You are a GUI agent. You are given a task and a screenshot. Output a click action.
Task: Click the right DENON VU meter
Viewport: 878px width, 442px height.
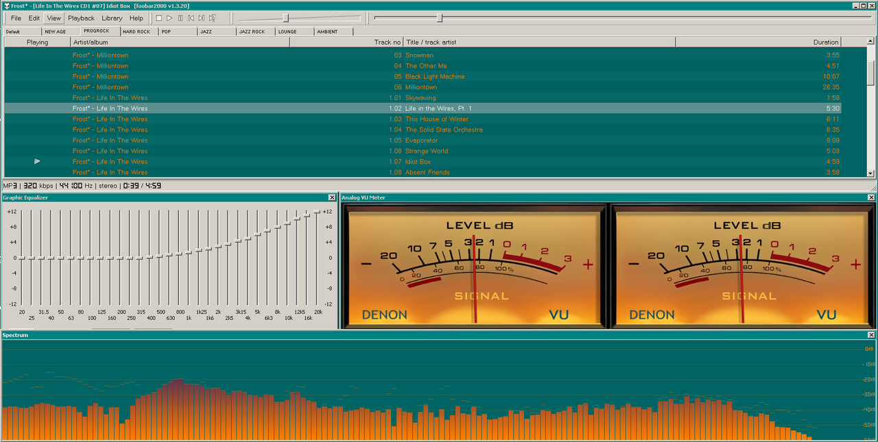(743, 266)
